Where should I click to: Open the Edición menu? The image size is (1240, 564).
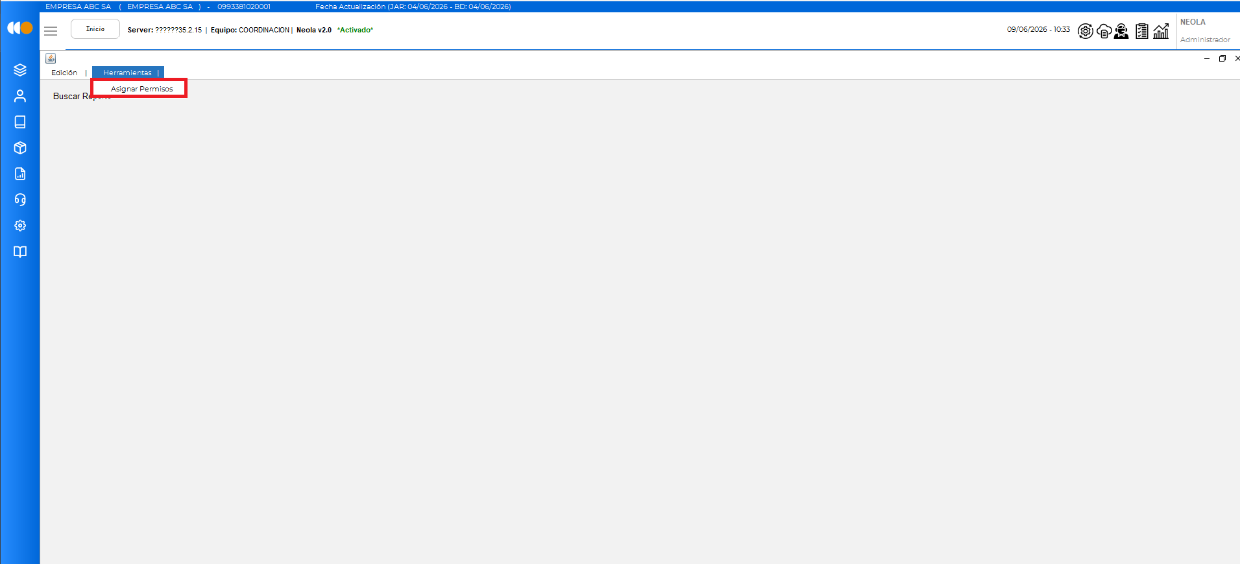pos(64,73)
